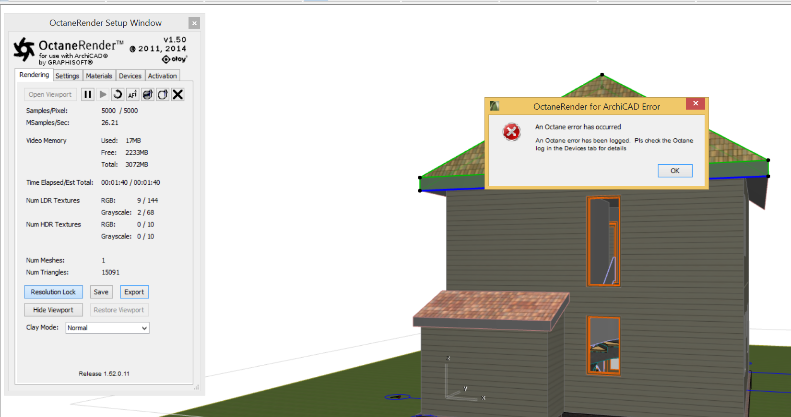Screen dimensions: 791x417
Task: Click the 'Video Memory' label
Action: (x=47, y=141)
